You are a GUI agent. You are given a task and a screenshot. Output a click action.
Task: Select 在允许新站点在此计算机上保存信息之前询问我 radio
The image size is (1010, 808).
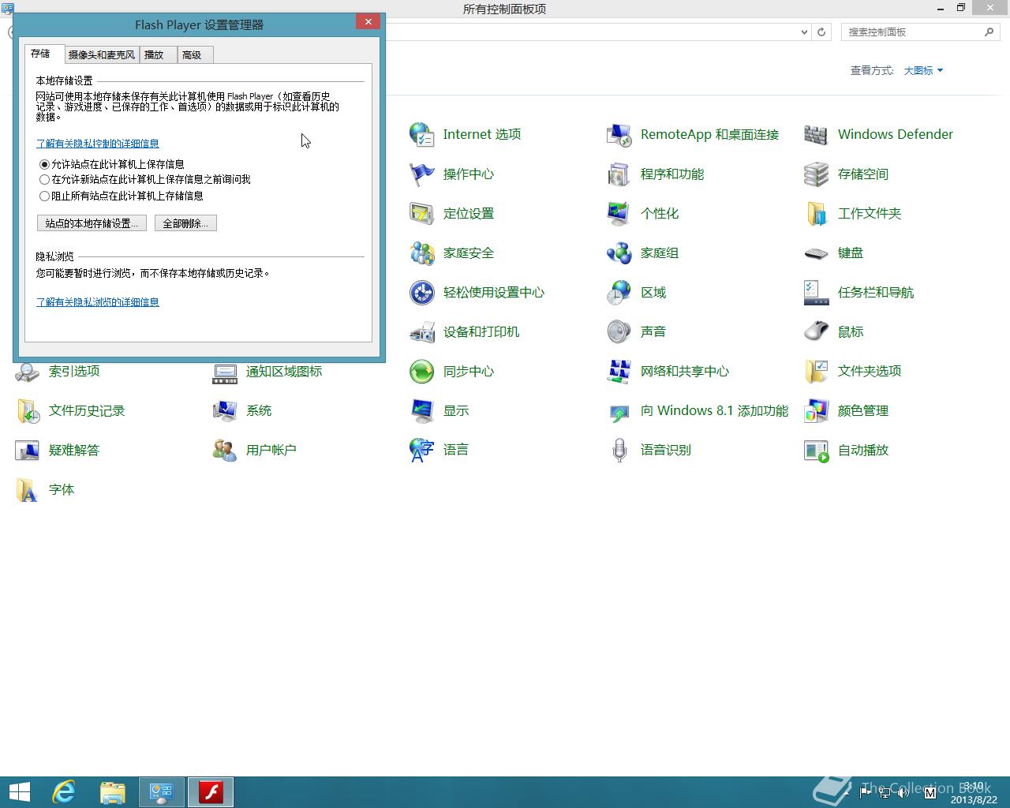click(x=44, y=180)
